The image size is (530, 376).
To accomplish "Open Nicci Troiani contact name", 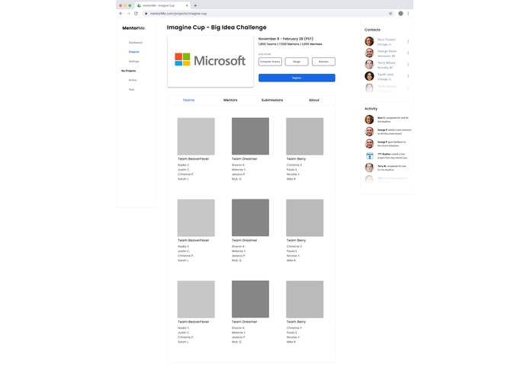I will [387, 40].
